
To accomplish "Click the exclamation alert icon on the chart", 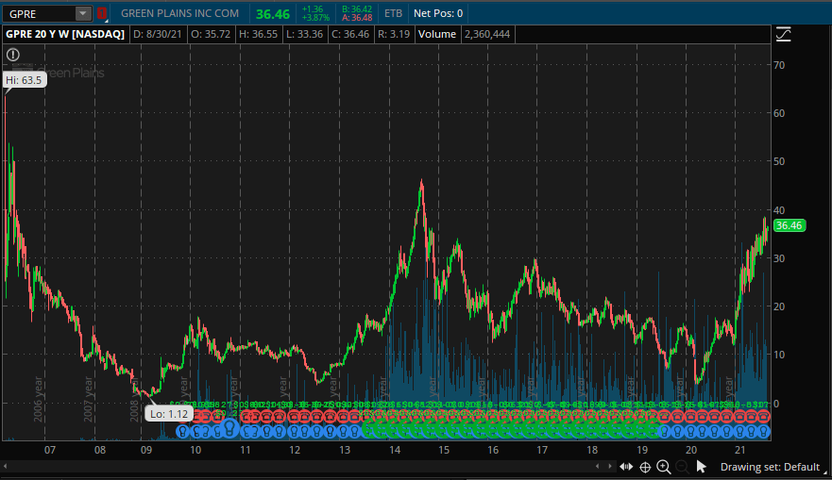I will point(13,55).
